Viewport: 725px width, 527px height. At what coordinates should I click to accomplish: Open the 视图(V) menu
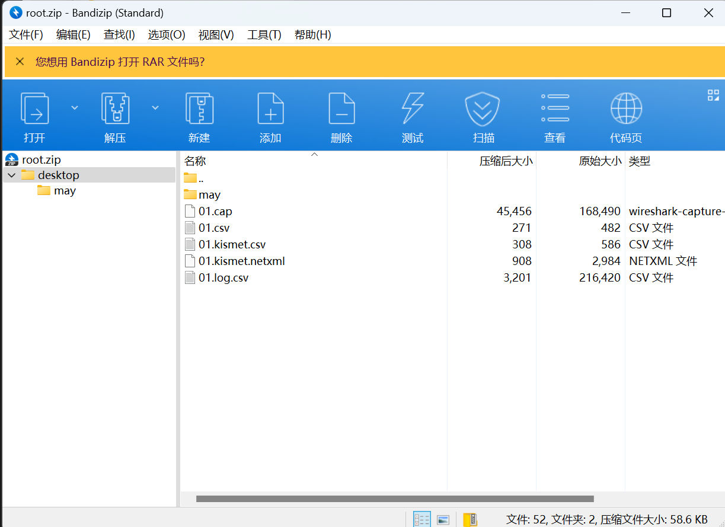click(216, 34)
